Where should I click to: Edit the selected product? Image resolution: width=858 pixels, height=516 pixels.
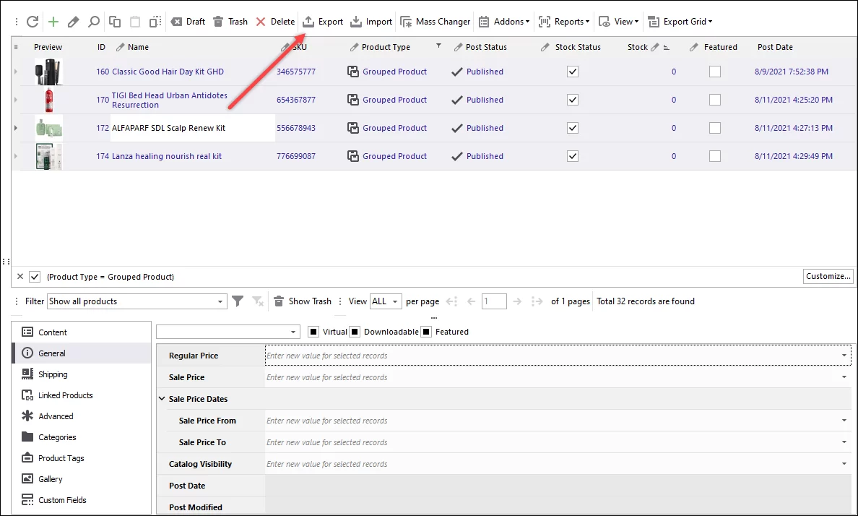(x=72, y=21)
